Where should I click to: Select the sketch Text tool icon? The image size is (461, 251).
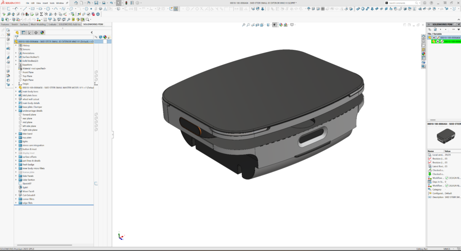[x=105, y=9]
